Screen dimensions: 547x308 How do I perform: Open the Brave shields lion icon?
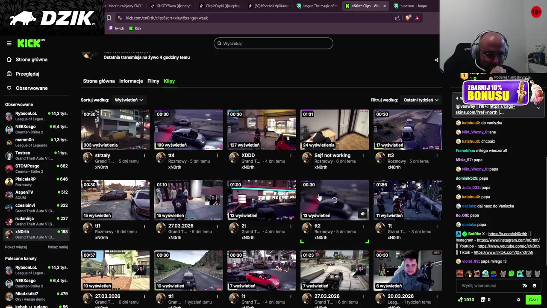408,18
